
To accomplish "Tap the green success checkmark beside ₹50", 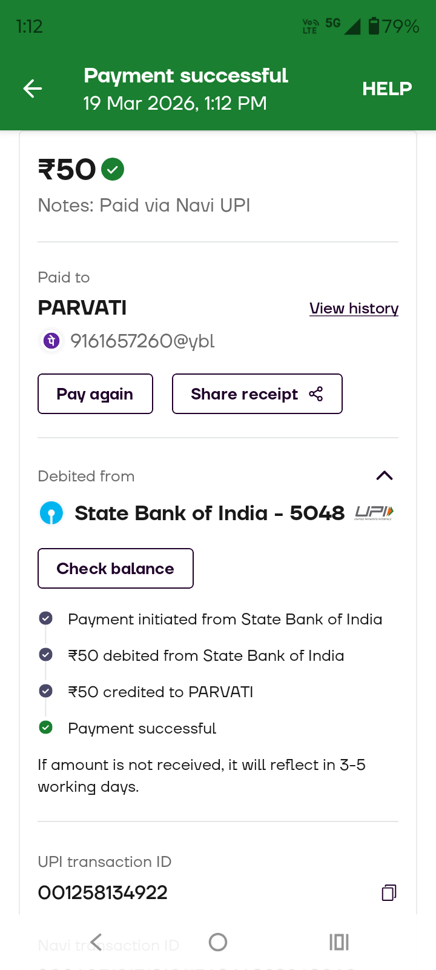I will 113,169.
